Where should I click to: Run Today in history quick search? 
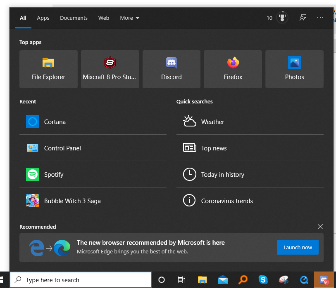pyautogui.click(x=250, y=174)
